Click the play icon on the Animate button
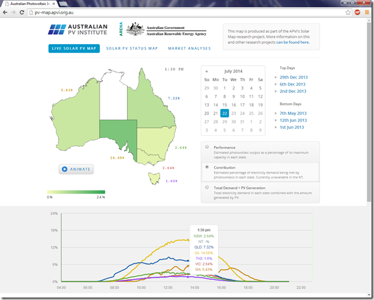The width and height of the screenshot is (374, 300). [x=64, y=169]
